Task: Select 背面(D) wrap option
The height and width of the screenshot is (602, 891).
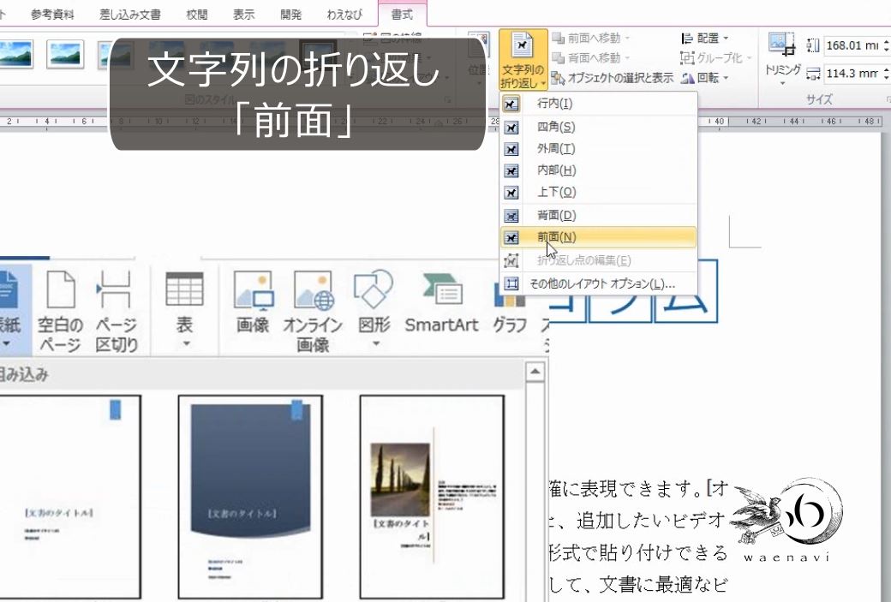Action: click(x=598, y=215)
